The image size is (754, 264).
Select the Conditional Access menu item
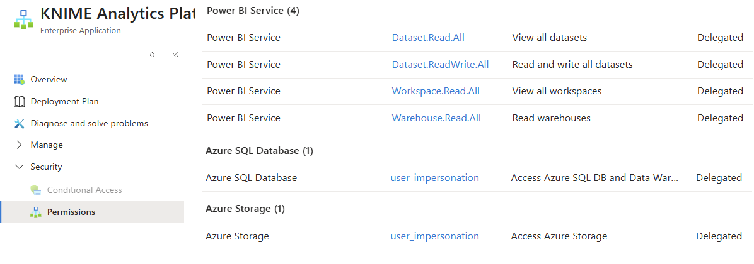point(84,190)
